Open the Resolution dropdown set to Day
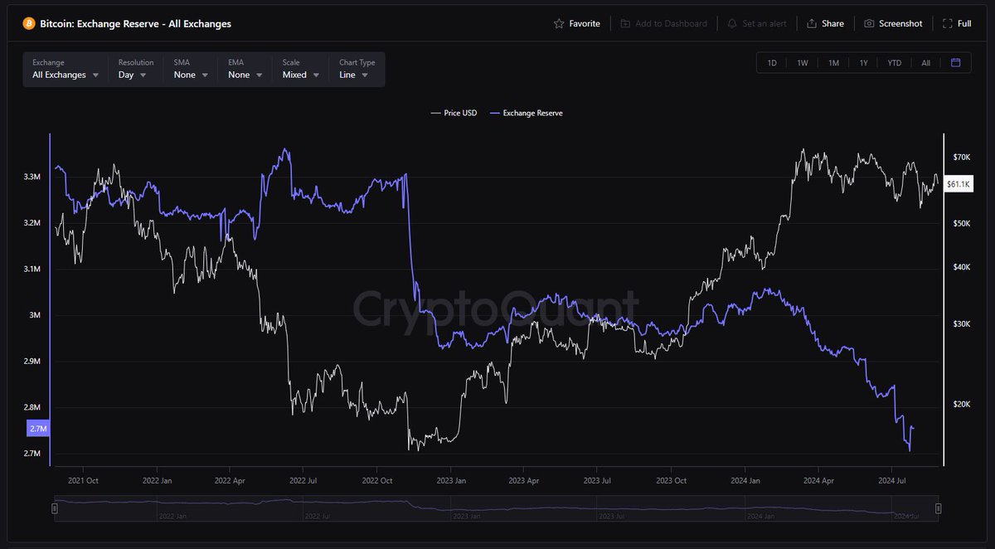Screen dimensions: 995x549 point(136,69)
